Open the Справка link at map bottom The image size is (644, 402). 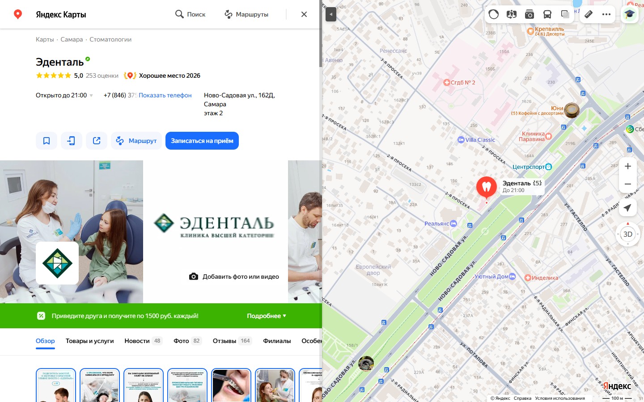[x=522, y=398]
